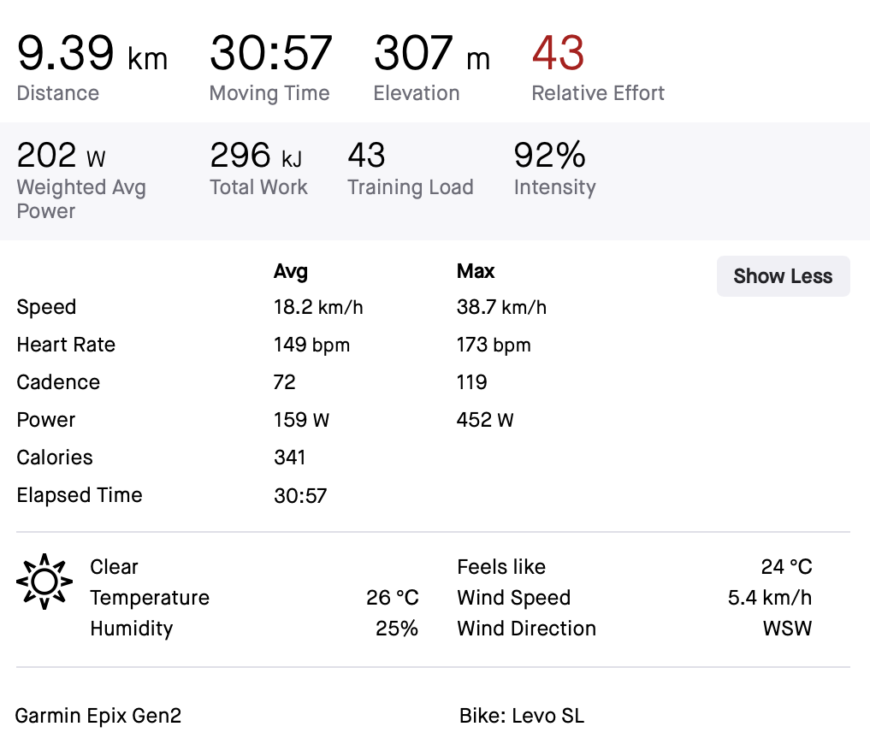Click the Max column header
870x756 pixels.
[x=476, y=271]
